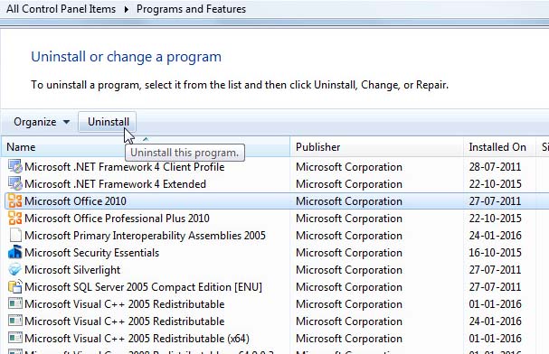This screenshot has width=549, height=354.
Task: Click Microsoft Corporation publisher of Microsoft Silverlight
Action: pos(349,270)
